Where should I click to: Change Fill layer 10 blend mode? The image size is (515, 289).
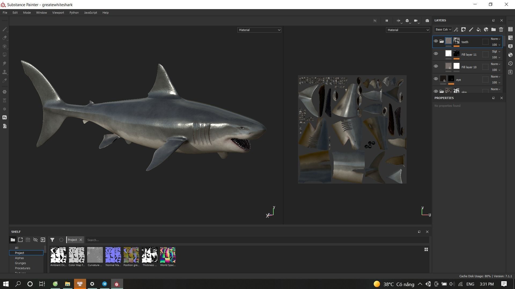(495, 64)
